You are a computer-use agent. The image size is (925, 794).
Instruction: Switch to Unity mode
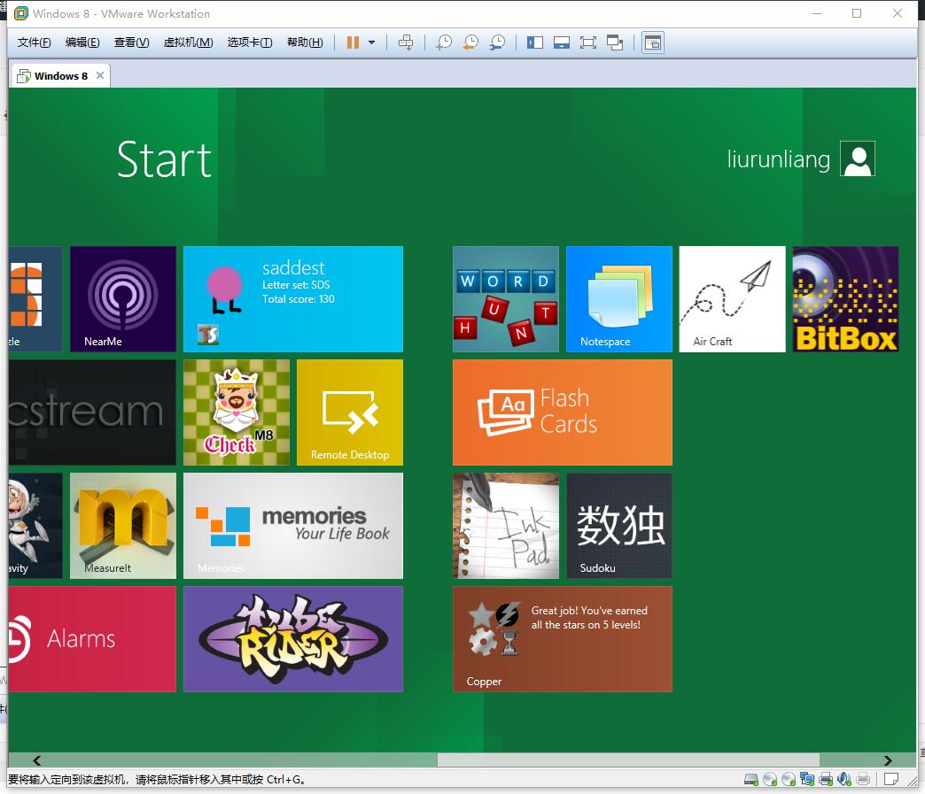615,42
